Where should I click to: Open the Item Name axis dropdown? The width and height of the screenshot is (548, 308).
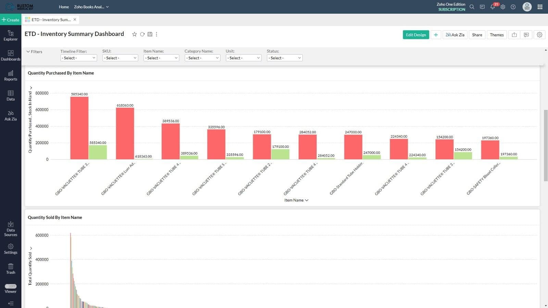coord(296,200)
